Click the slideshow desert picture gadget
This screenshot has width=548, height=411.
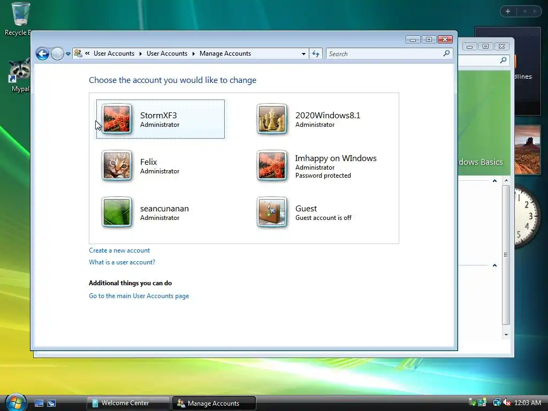pos(528,150)
